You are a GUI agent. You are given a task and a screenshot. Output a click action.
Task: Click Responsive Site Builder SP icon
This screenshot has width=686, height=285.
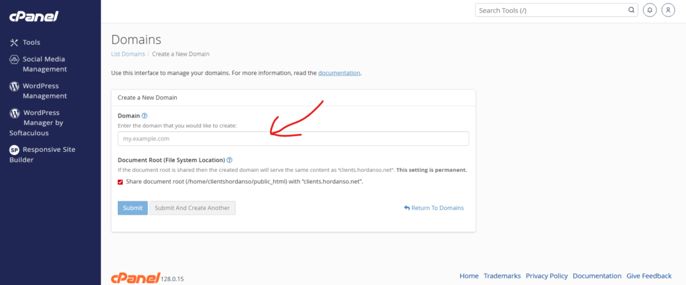pyautogui.click(x=14, y=150)
